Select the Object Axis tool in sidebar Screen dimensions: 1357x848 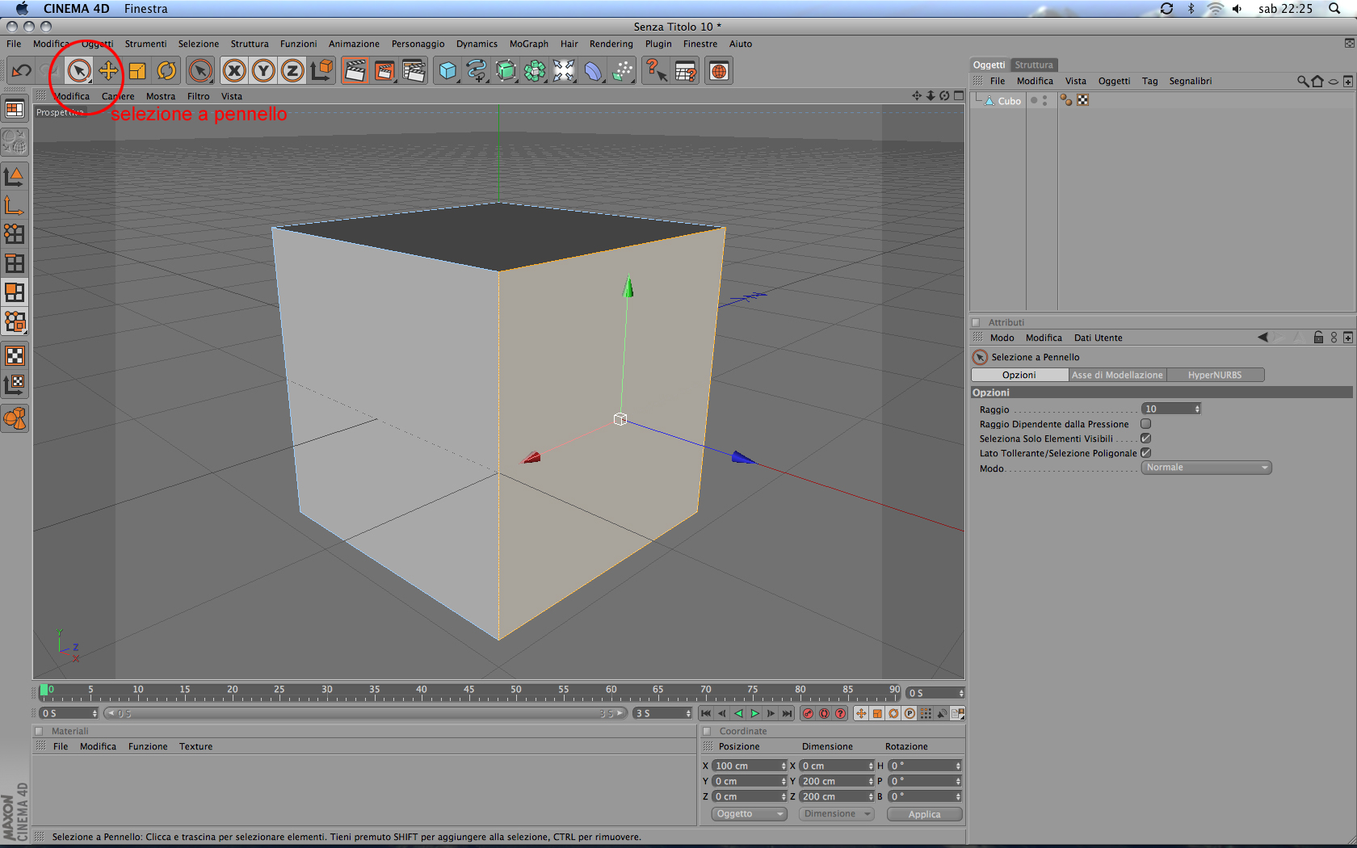click(x=15, y=205)
